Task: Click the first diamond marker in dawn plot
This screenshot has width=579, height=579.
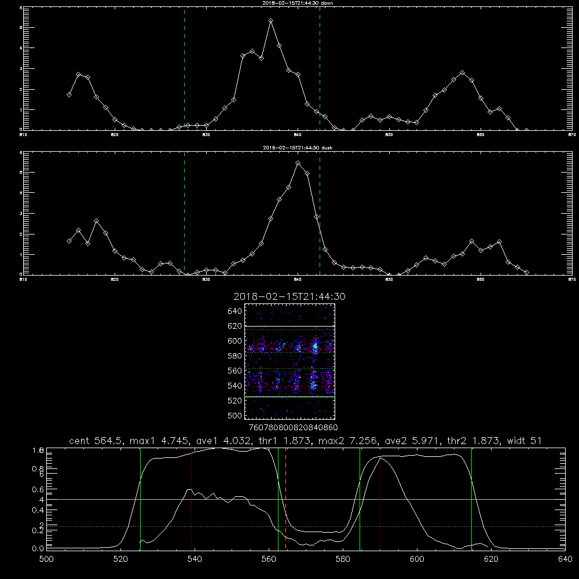Action: (x=69, y=95)
